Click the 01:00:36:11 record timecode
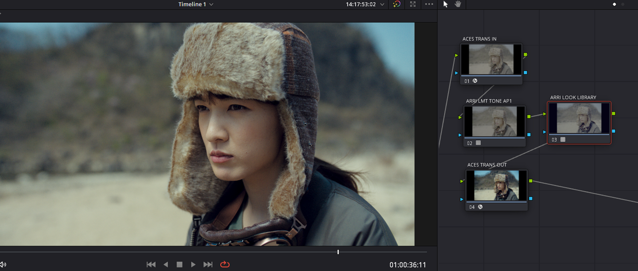 (408, 265)
